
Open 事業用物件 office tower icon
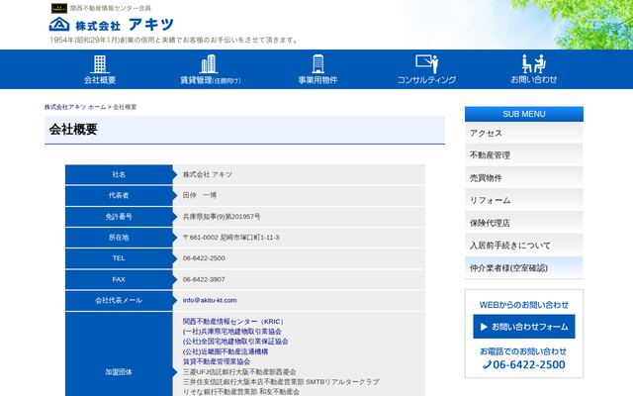pyautogui.click(x=318, y=63)
